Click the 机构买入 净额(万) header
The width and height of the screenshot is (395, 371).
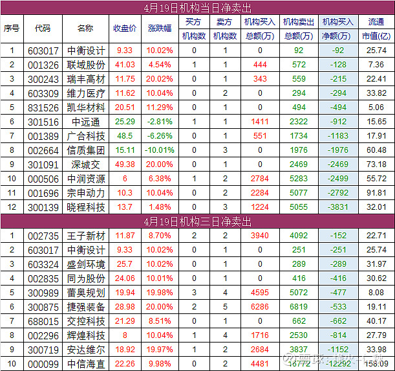[338, 28]
